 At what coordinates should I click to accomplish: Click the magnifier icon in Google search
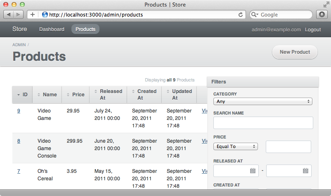click(x=254, y=14)
